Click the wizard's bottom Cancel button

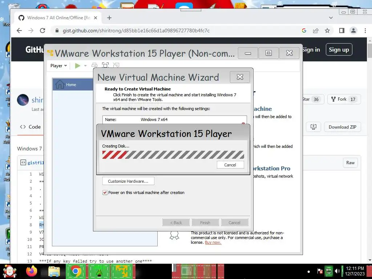coord(234,223)
